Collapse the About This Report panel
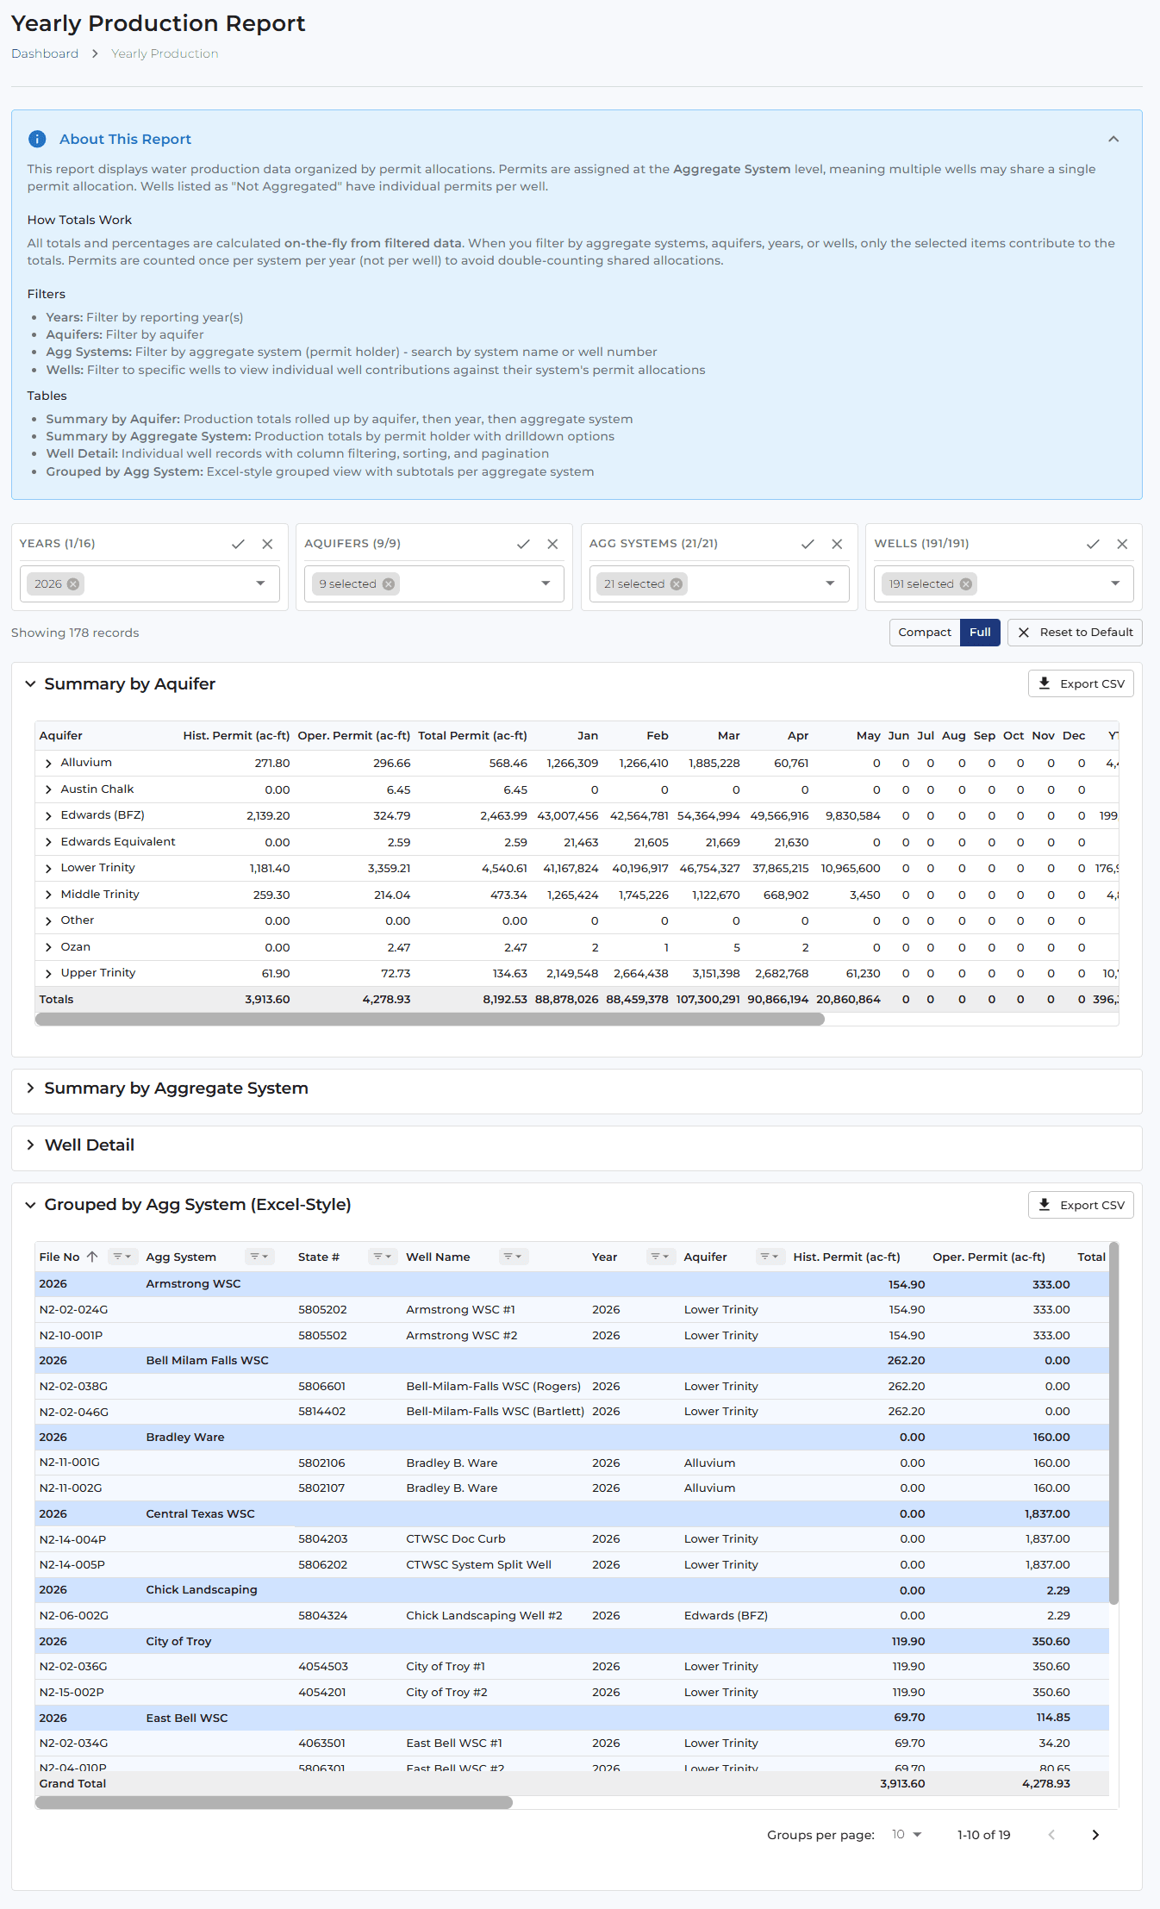 (1113, 139)
